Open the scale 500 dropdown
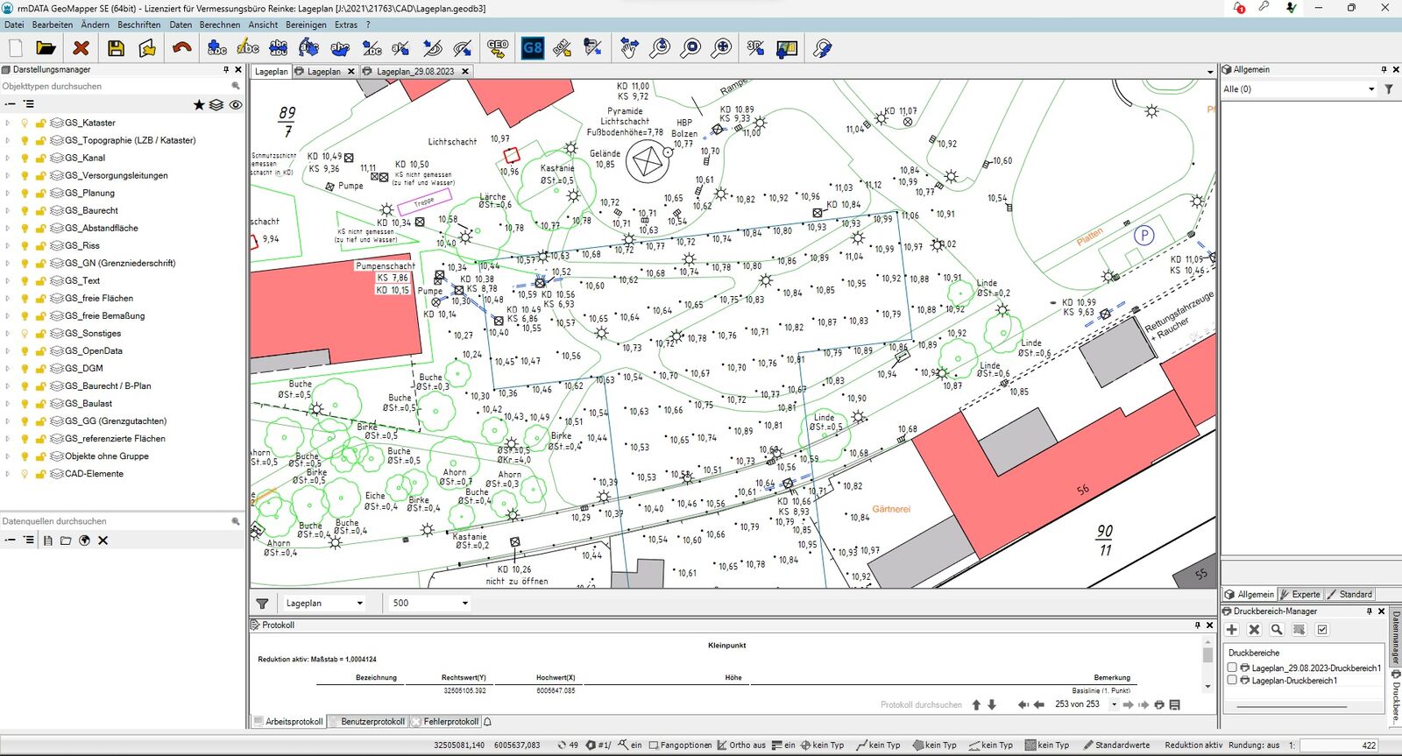1402x756 pixels. [464, 604]
